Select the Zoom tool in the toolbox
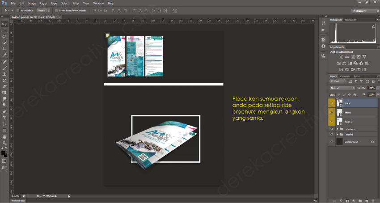 point(4,143)
